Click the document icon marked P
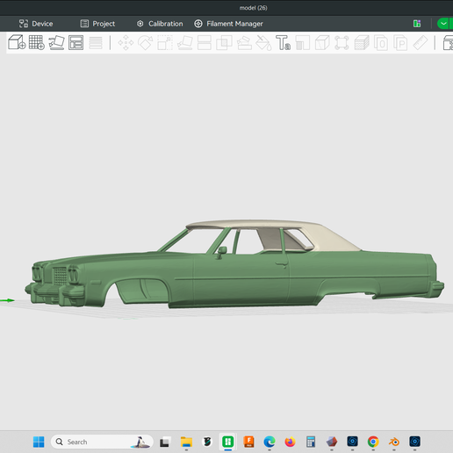 (x=400, y=43)
